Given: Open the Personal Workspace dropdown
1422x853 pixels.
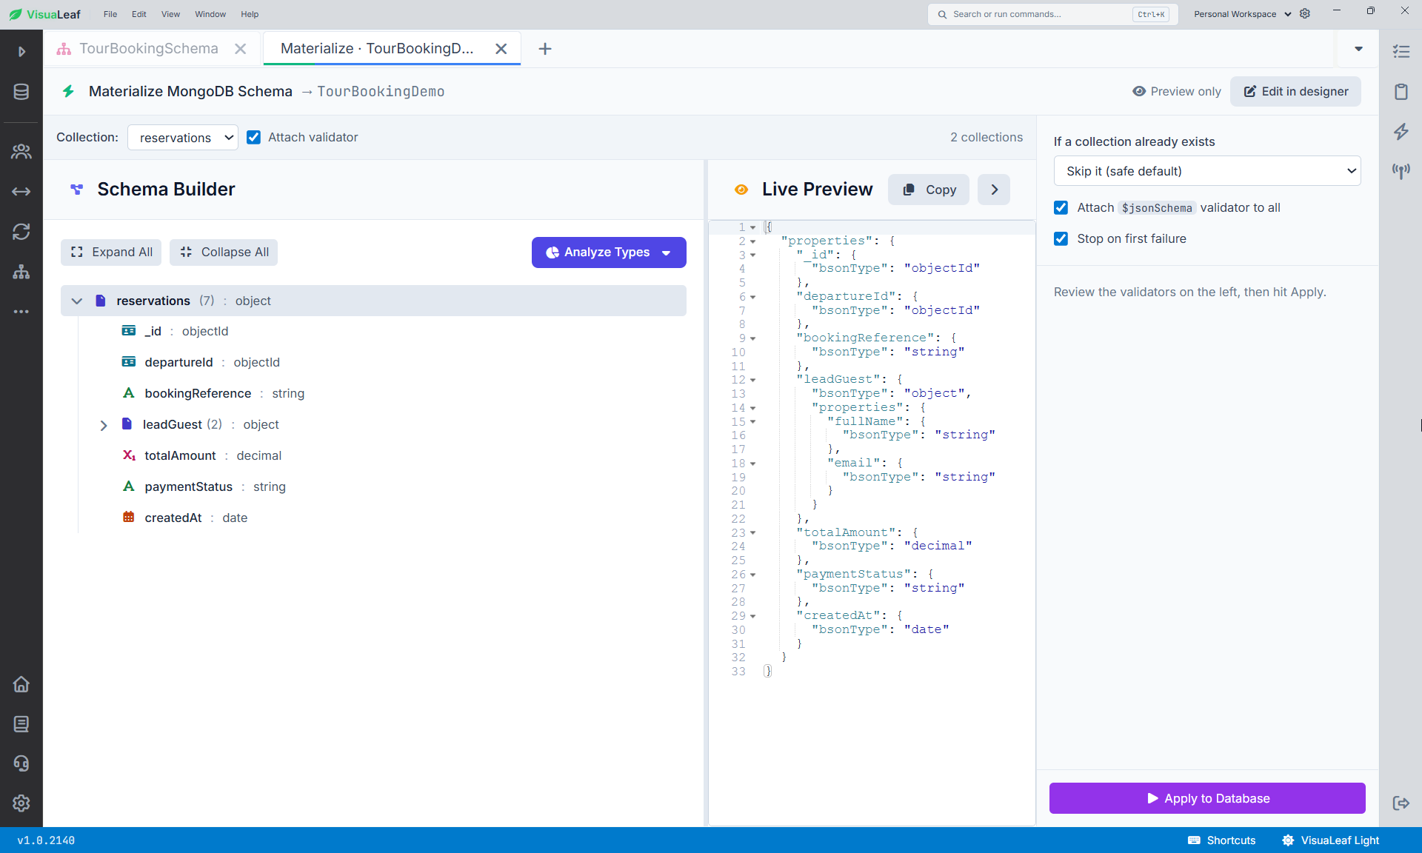Looking at the screenshot, I should [x=1242, y=14].
